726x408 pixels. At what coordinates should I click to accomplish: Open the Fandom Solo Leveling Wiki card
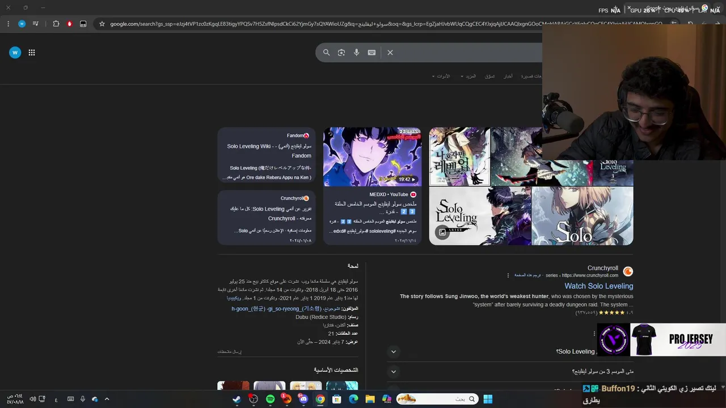coord(267,156)
